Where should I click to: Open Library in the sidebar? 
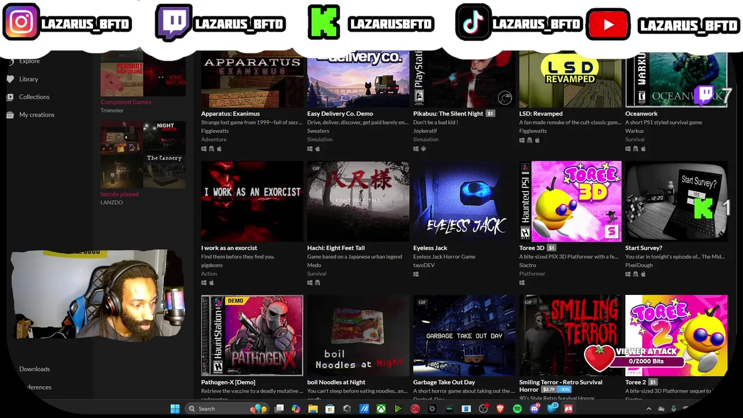click(28, 79)
